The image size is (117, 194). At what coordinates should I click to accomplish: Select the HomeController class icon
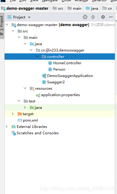[50, 63]
